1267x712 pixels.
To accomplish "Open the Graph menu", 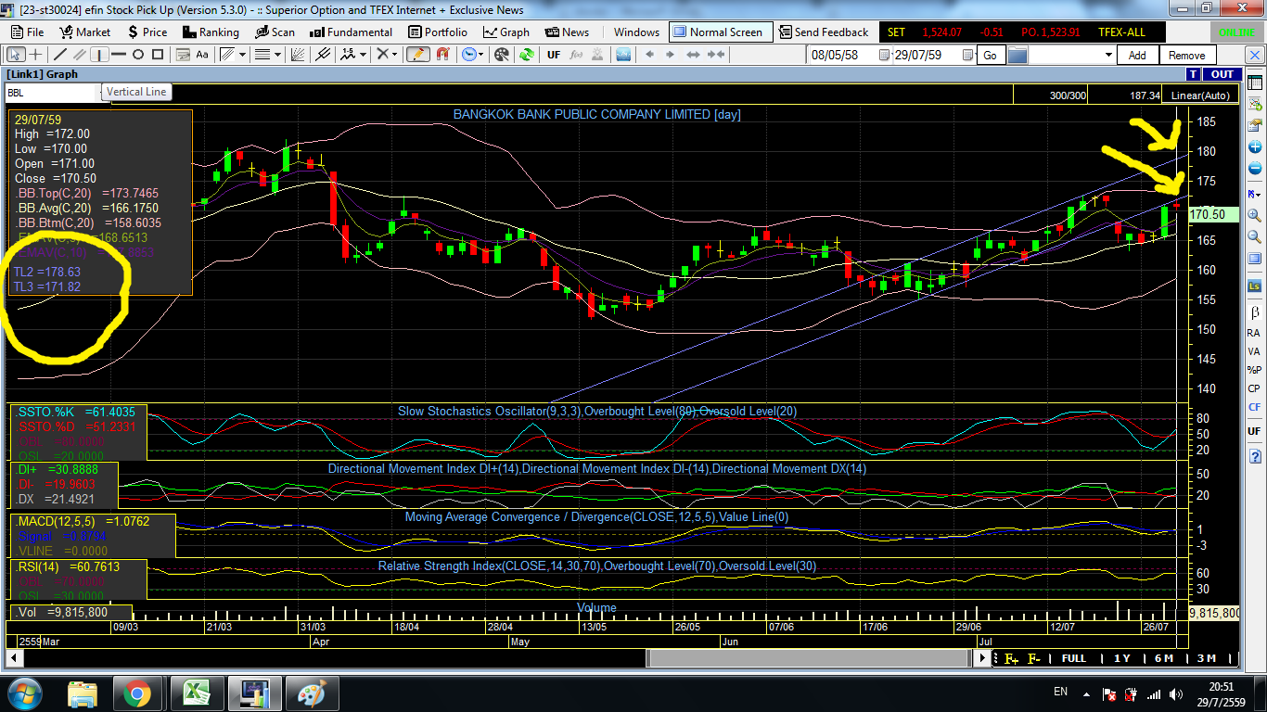I will click(506, 32).
